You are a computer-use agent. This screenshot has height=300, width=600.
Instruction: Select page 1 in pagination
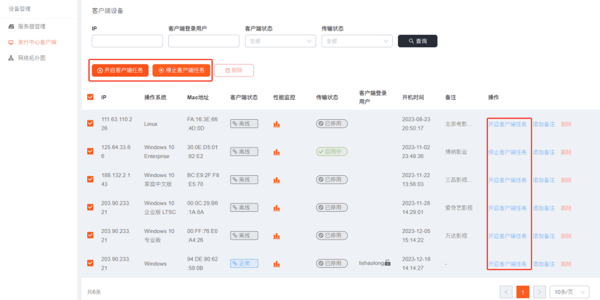(x=523, y=292)
